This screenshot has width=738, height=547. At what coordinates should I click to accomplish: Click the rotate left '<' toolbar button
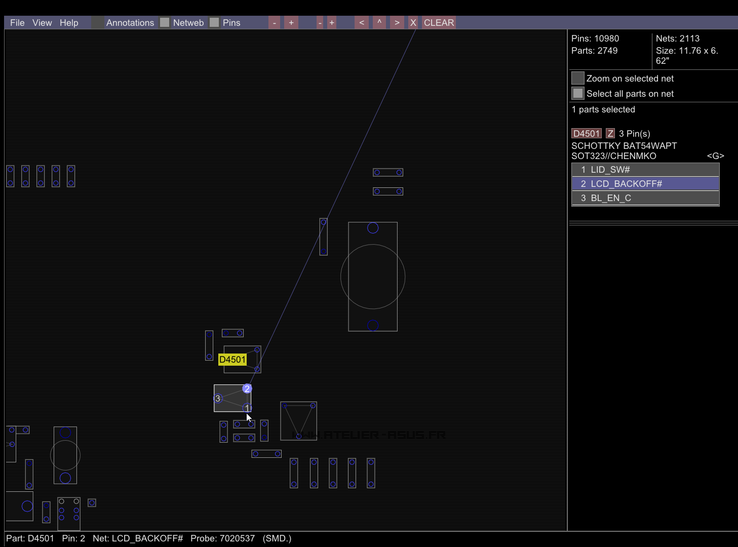362,23
